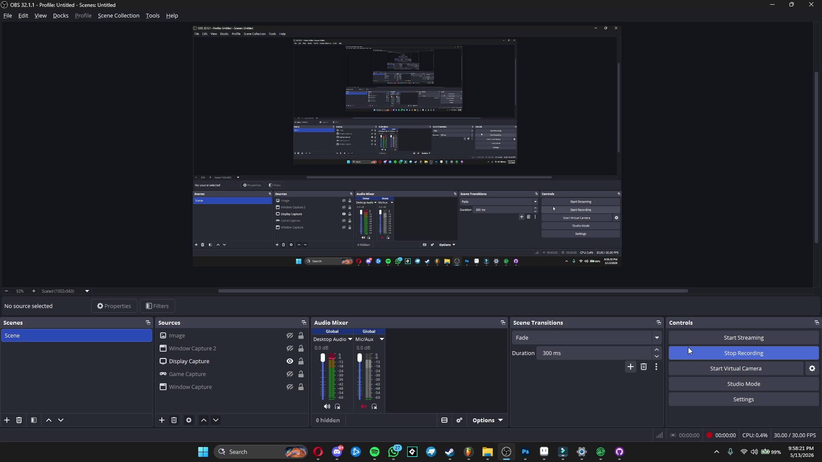The height and width of the screenshot is (462, 822).
Task: Open the preview scaling dropdown arrow
Action: pyautogui.click(x=87, y=291)
